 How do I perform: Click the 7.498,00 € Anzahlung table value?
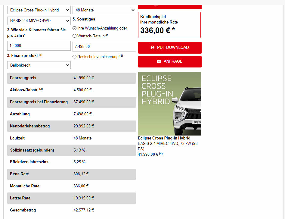82,114
